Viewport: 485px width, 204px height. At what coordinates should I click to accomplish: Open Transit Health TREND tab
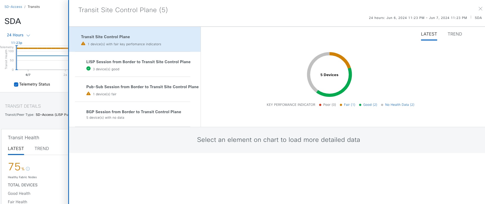(x=41, y=149)
